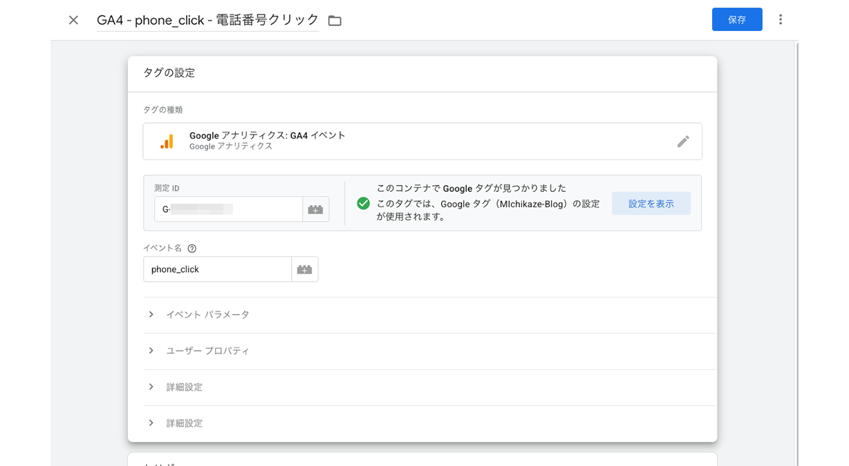Open the three-dot more options menu
The width and height of the screenshot is (849, 466).
[x=781, y=19]
